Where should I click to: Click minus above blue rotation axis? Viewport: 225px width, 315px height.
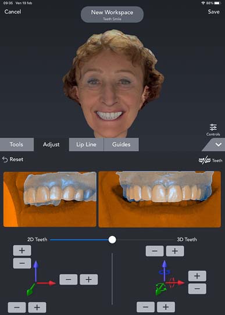[x=155, y=251]
